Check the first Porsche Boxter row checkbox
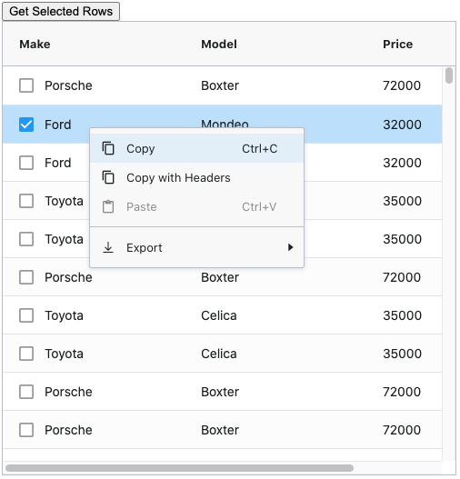The image size is (460, 479). point(26,85)
